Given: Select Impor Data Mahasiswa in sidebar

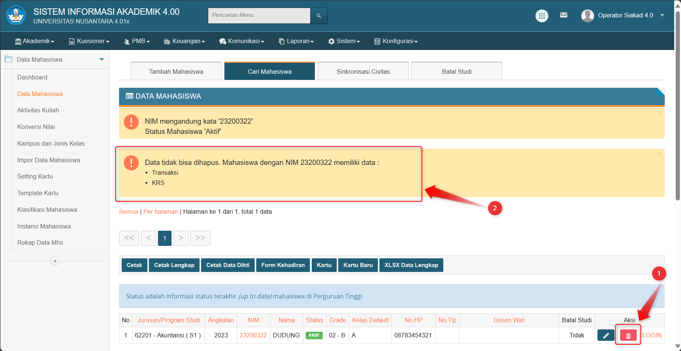Looking at the screenshot, I should coord(49,160).
